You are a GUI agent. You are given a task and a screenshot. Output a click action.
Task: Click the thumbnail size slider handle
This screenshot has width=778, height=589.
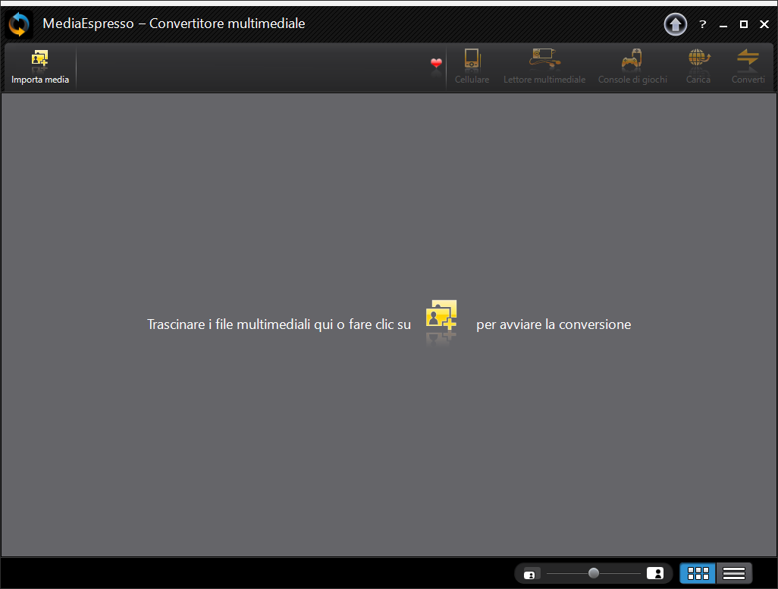click(x=594, y=574)
